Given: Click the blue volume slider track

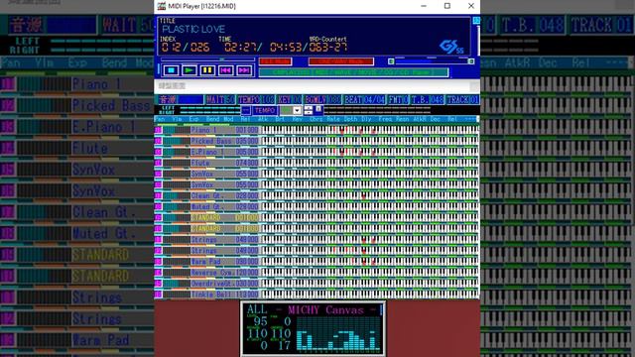Looking at the screenshot, I should coord(431,61).
